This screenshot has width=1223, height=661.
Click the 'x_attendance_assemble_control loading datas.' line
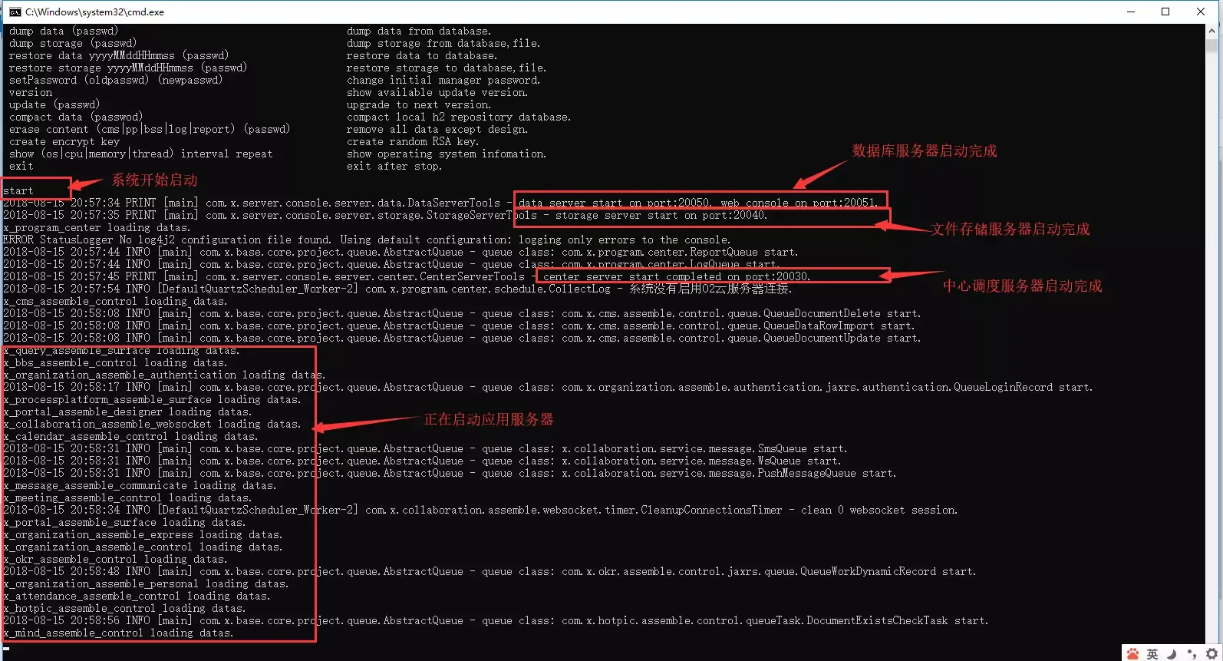click(137, 597)
